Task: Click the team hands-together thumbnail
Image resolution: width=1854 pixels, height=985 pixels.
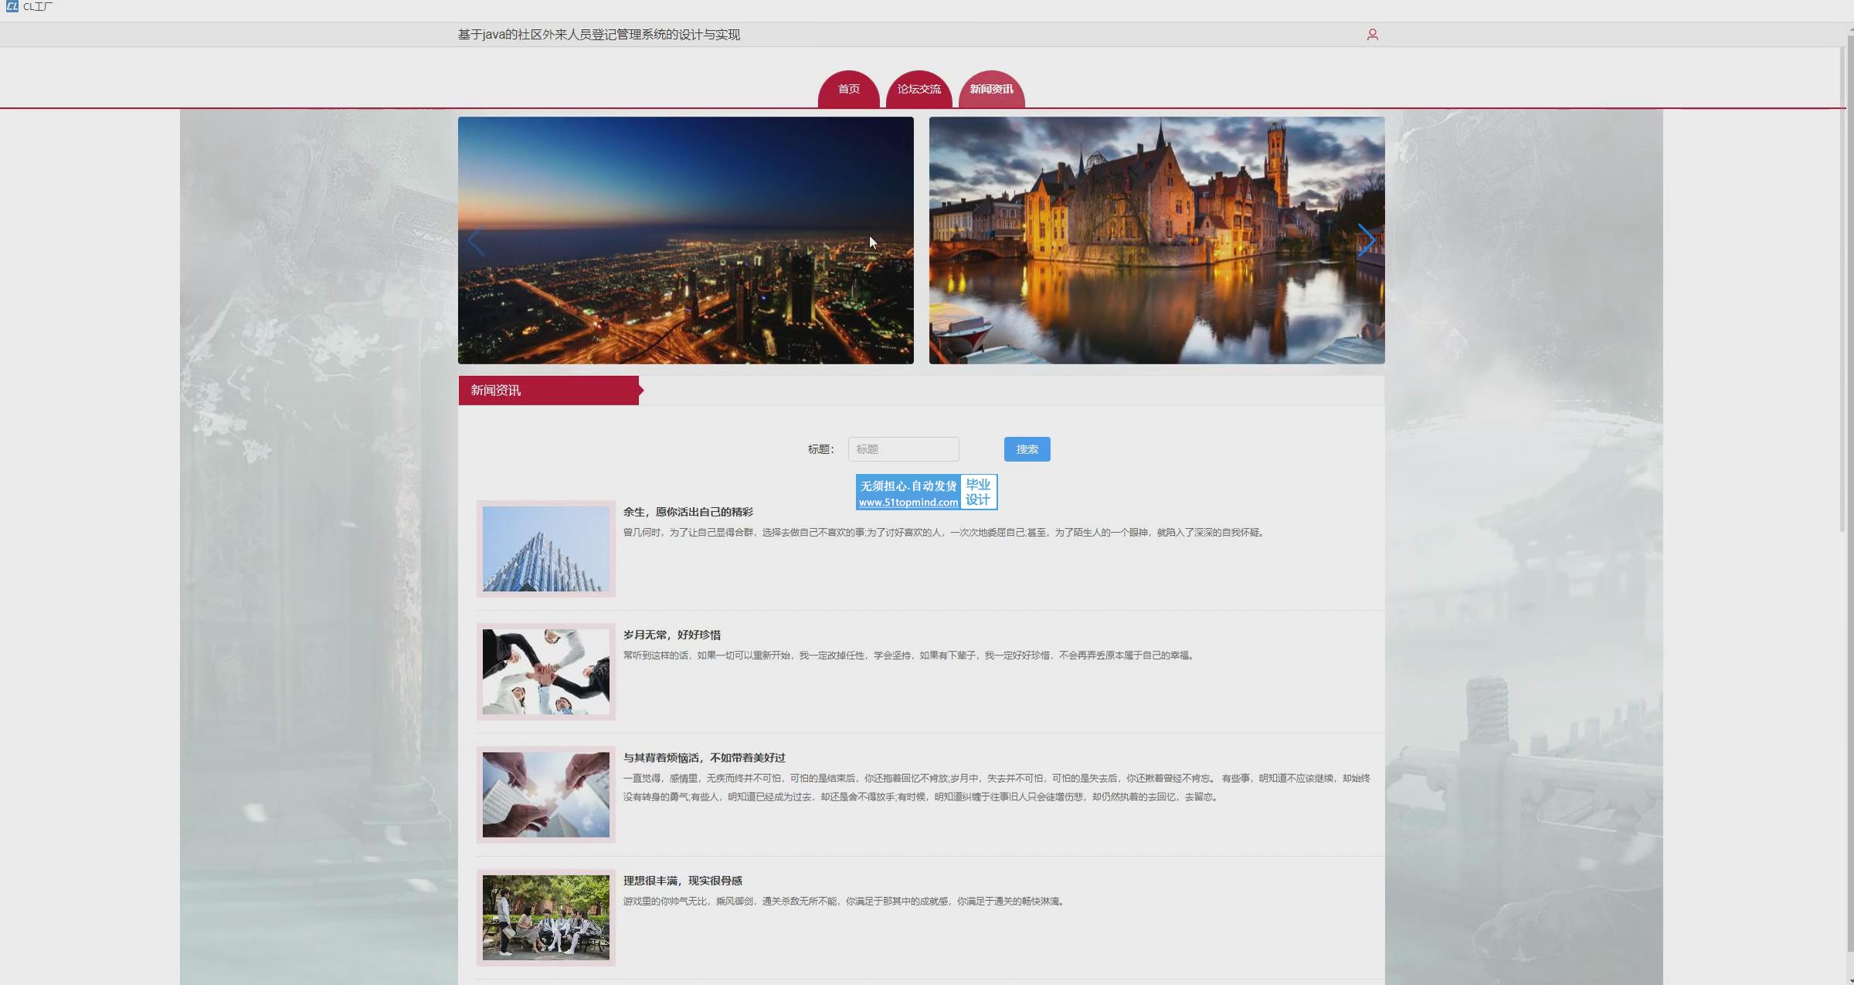Action: 545,672
